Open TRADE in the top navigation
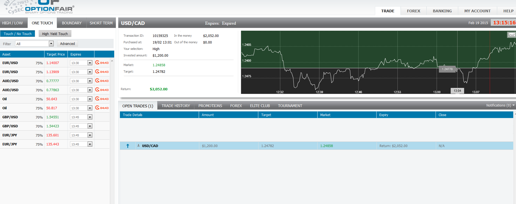516x204 pixels. pos(388,11)
